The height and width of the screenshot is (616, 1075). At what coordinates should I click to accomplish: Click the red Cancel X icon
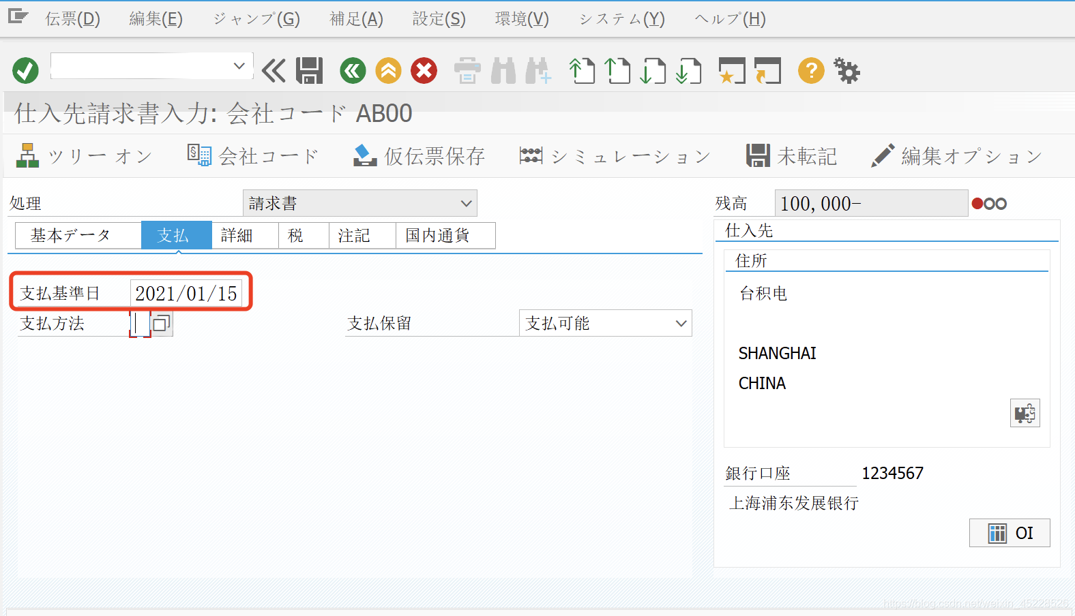(x=424, y=70)
